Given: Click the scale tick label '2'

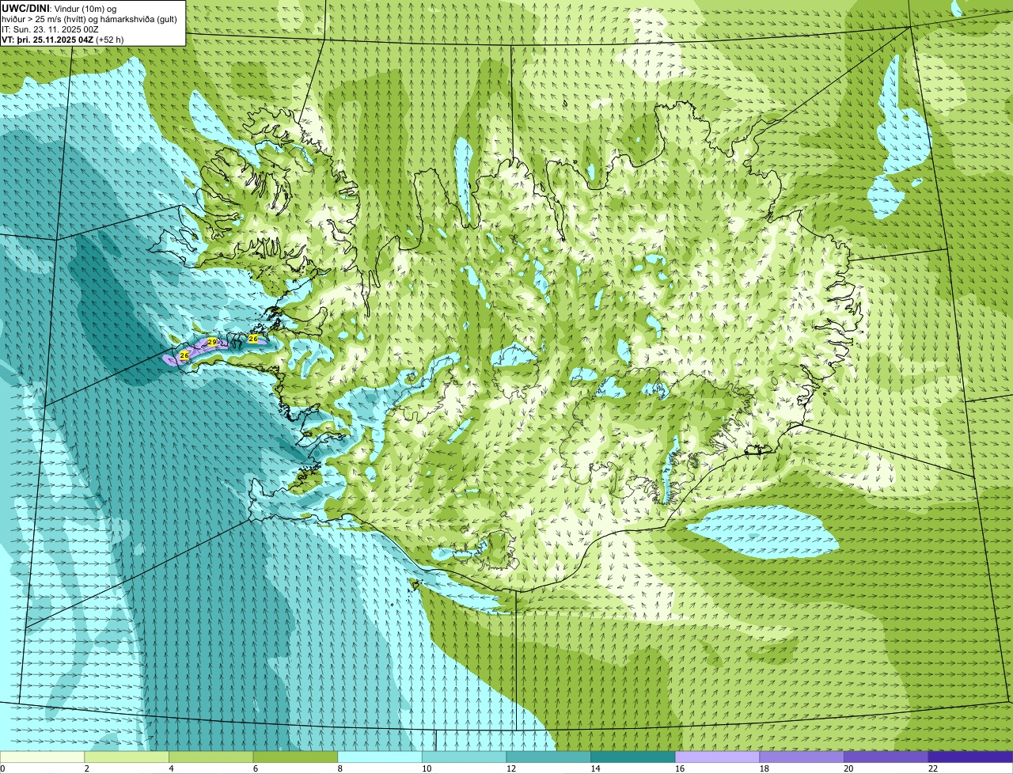Looking at the screenshot, I should pyautogui.click(x=86, y=768).
